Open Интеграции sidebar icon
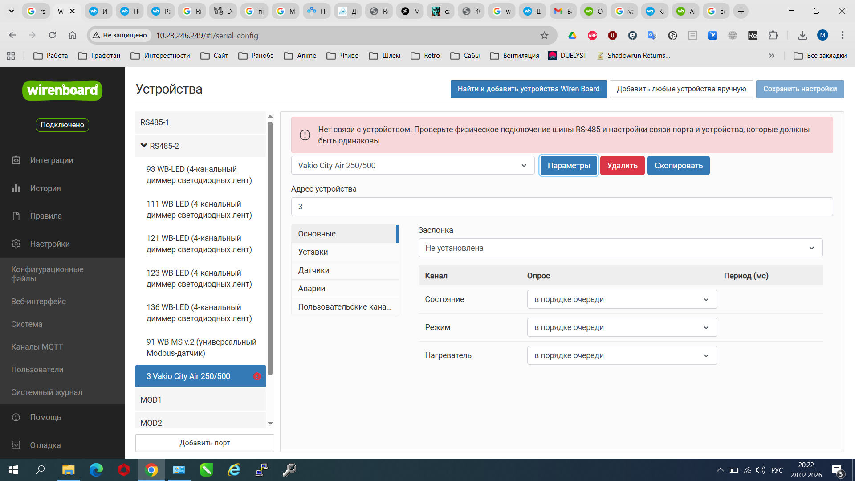 point(16,160)
